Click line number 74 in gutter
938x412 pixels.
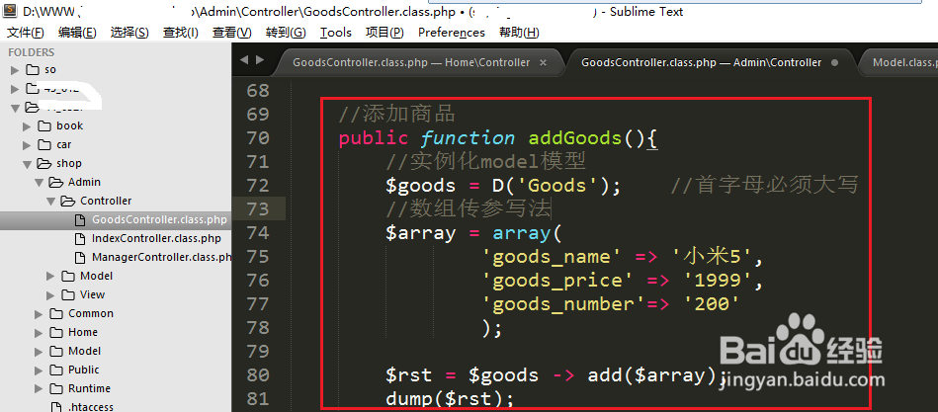click(x=258, y=232)
